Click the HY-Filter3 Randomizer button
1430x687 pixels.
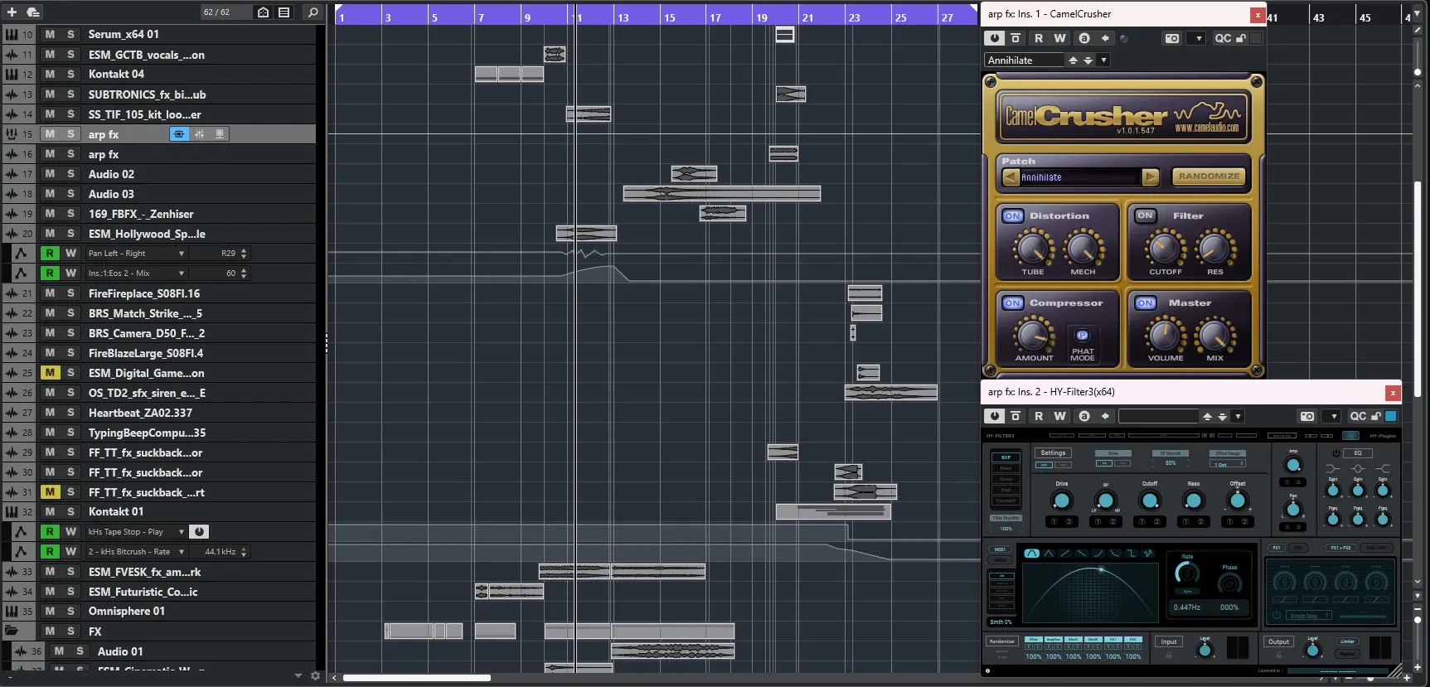click(x=1001, y=641)
